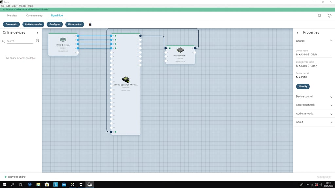Focus the Online devices Search field

click(20, 41)
